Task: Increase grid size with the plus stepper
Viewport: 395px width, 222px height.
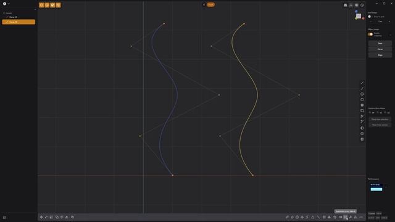Action: click(389, 22)
